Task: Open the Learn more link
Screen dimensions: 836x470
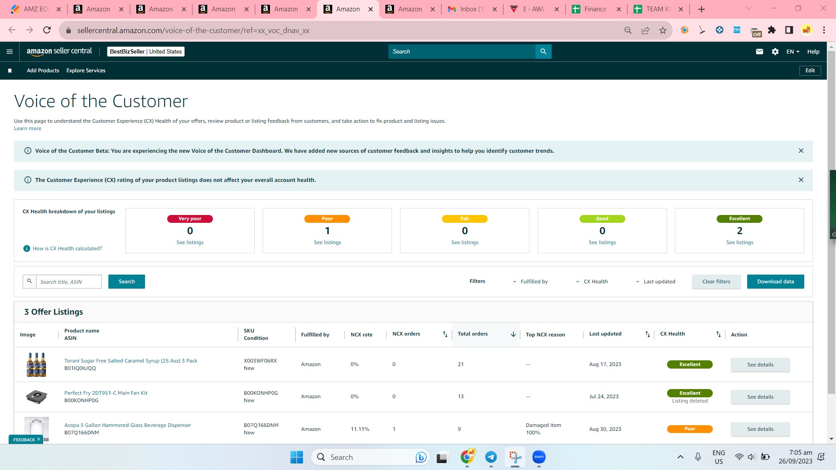Action: 27,128
